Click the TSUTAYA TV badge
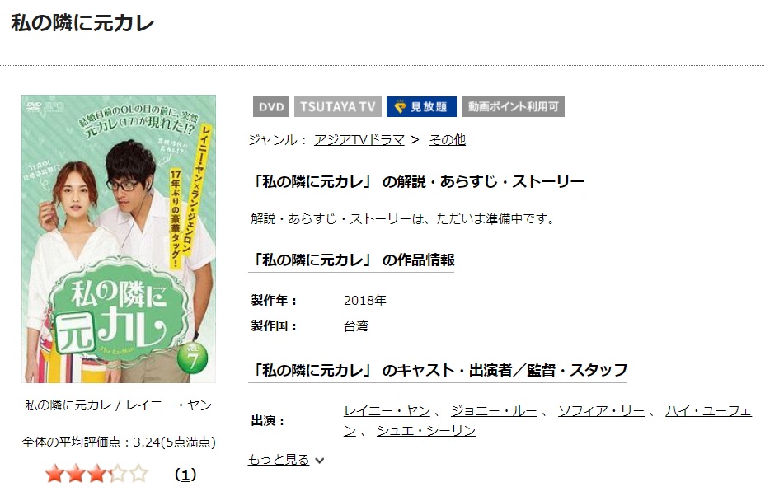 pyautogui.click(x=338, y=107)
